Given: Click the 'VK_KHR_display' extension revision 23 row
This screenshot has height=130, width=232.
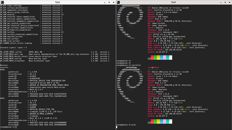Looking at the screenshot, I should pyautogui.click(x=32, y=14).
